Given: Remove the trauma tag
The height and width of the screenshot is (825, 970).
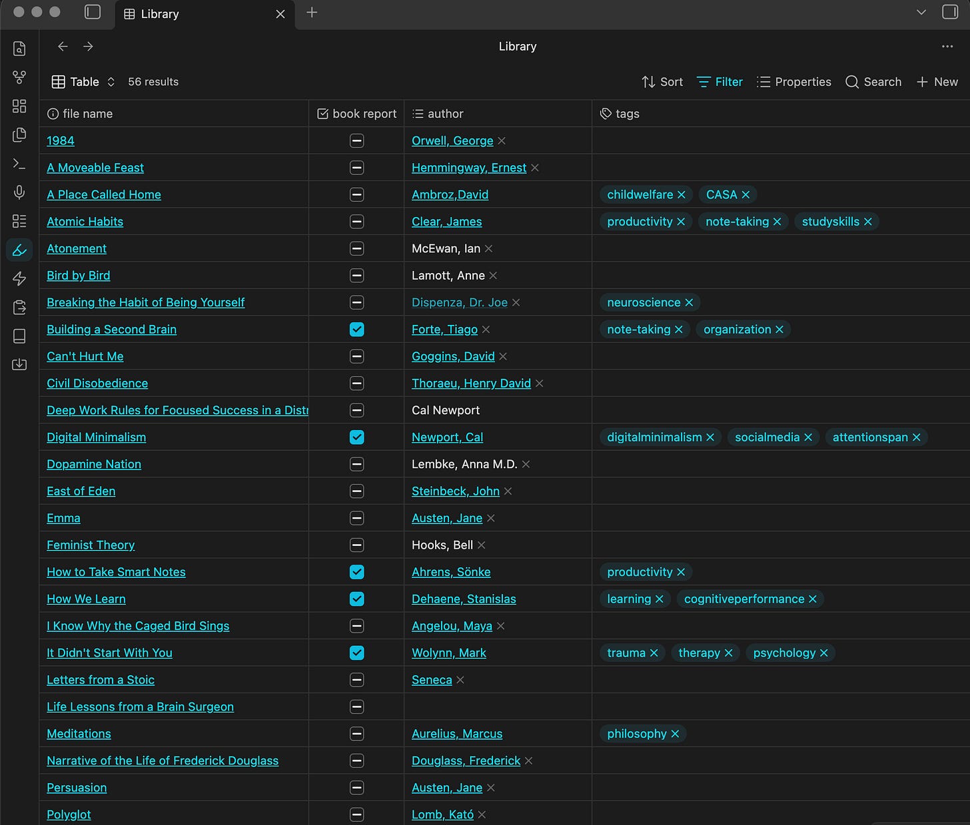Looking at the screenshot, I should coord(654,653).
